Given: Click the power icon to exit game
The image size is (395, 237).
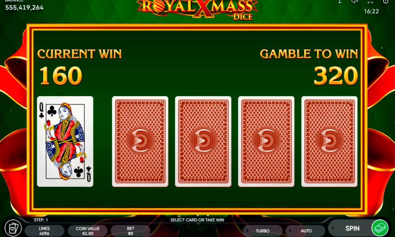Looking at the screenshot, I should pyautogui.click(x=386, y=2).
